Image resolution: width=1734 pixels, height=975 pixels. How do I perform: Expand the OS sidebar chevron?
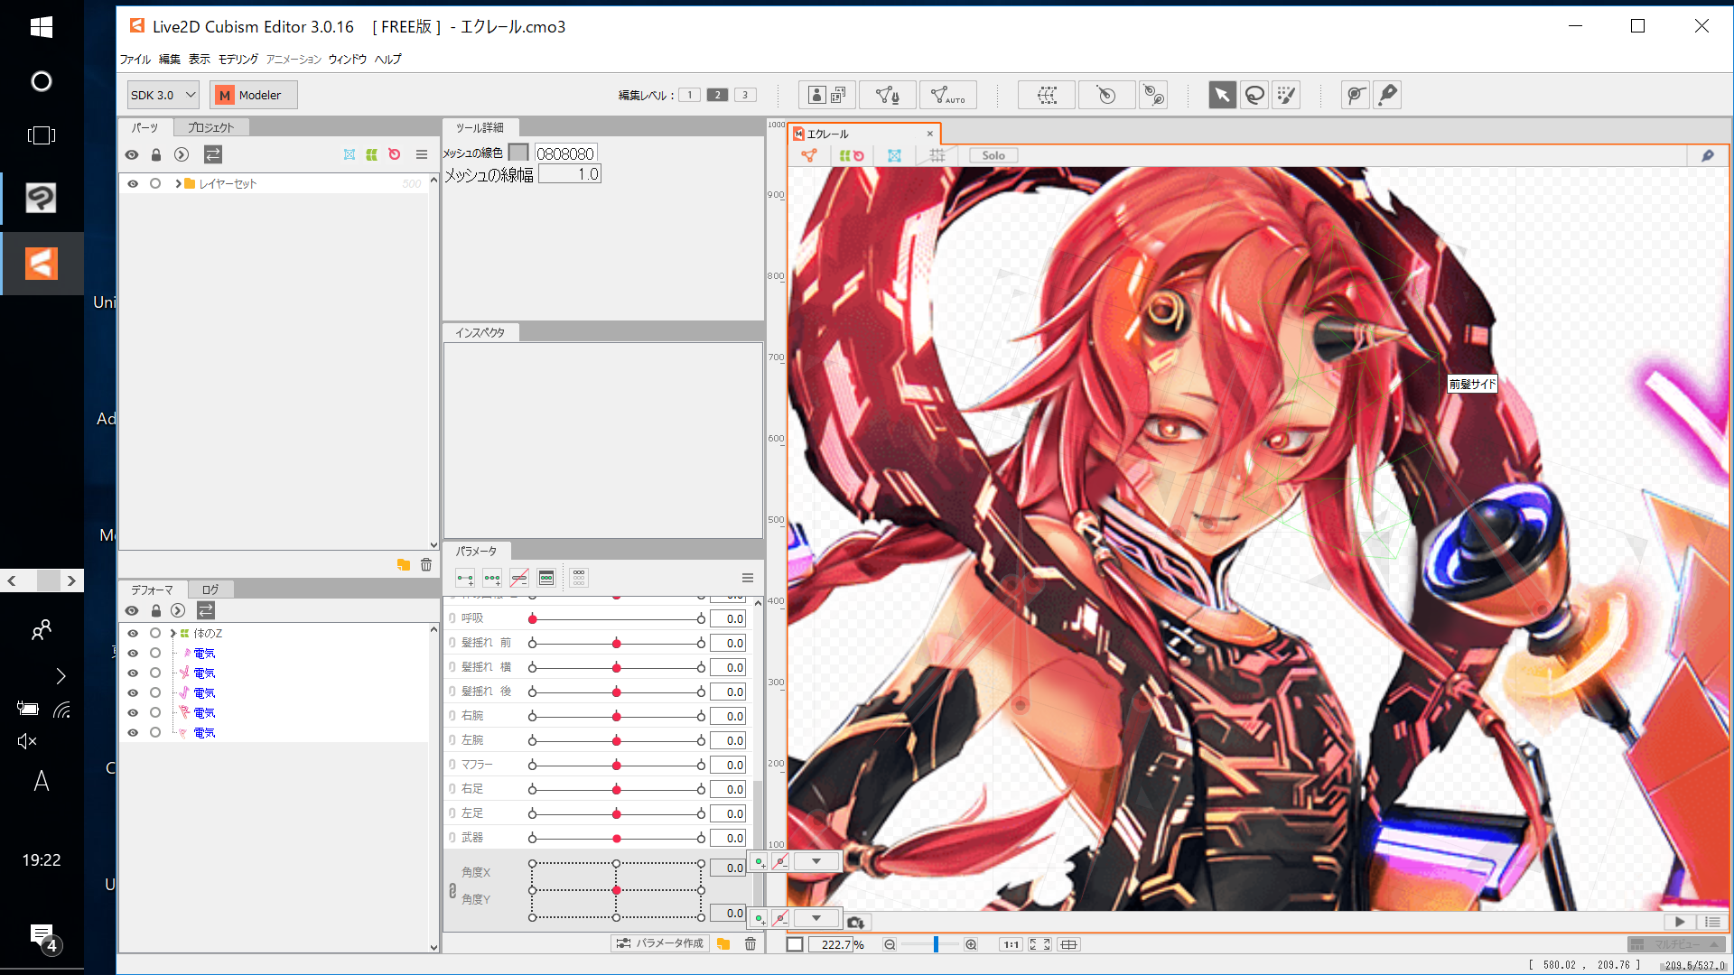(x=61, y=676)
